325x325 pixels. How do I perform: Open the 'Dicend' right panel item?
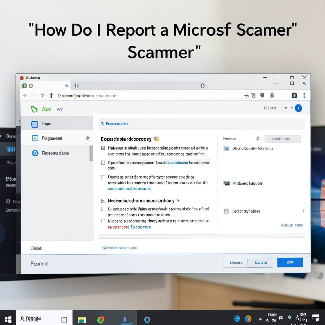point(248,149)
